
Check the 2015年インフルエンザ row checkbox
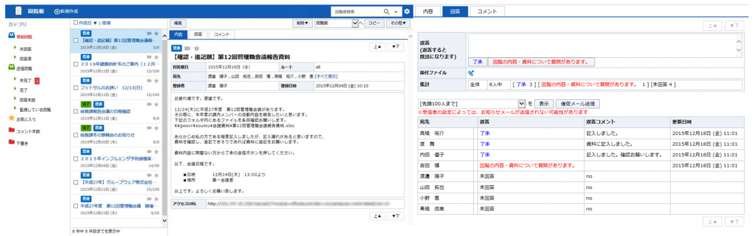click(x=76, y=159)
